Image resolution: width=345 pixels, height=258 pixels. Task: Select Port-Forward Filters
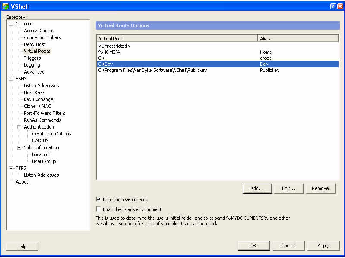(x=44, y=113)
